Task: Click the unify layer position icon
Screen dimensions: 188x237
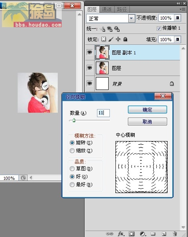Action: pos(103,29)
